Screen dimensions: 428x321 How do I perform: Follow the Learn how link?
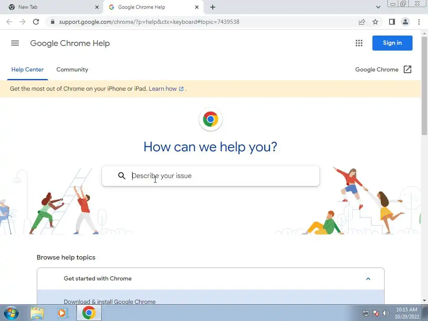[166, 89]
